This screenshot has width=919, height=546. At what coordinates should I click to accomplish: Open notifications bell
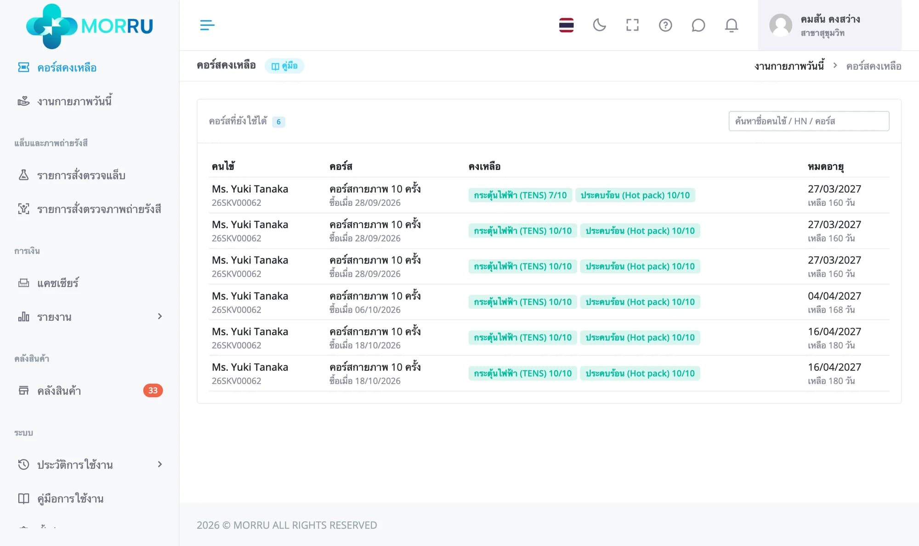(732, 25)
